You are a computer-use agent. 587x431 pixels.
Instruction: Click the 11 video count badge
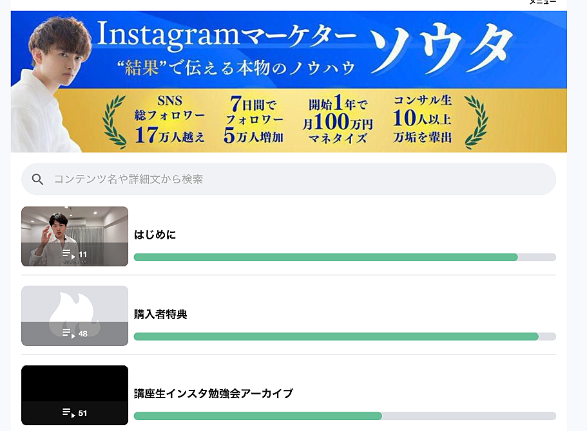(82, 255)
